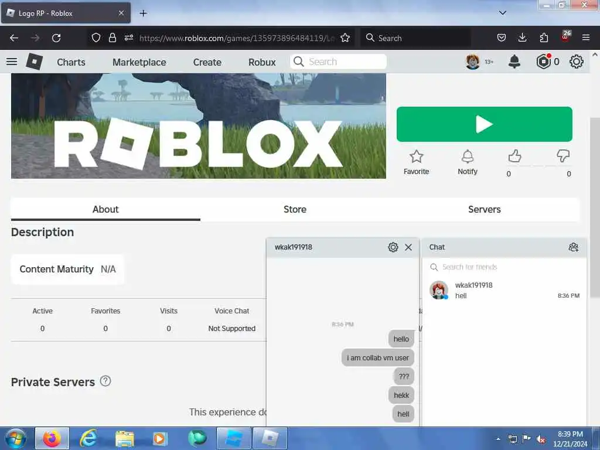Focus the Search for friends field
The width and height of the screenshot is (600, 450).
click(x=504, y=267)
